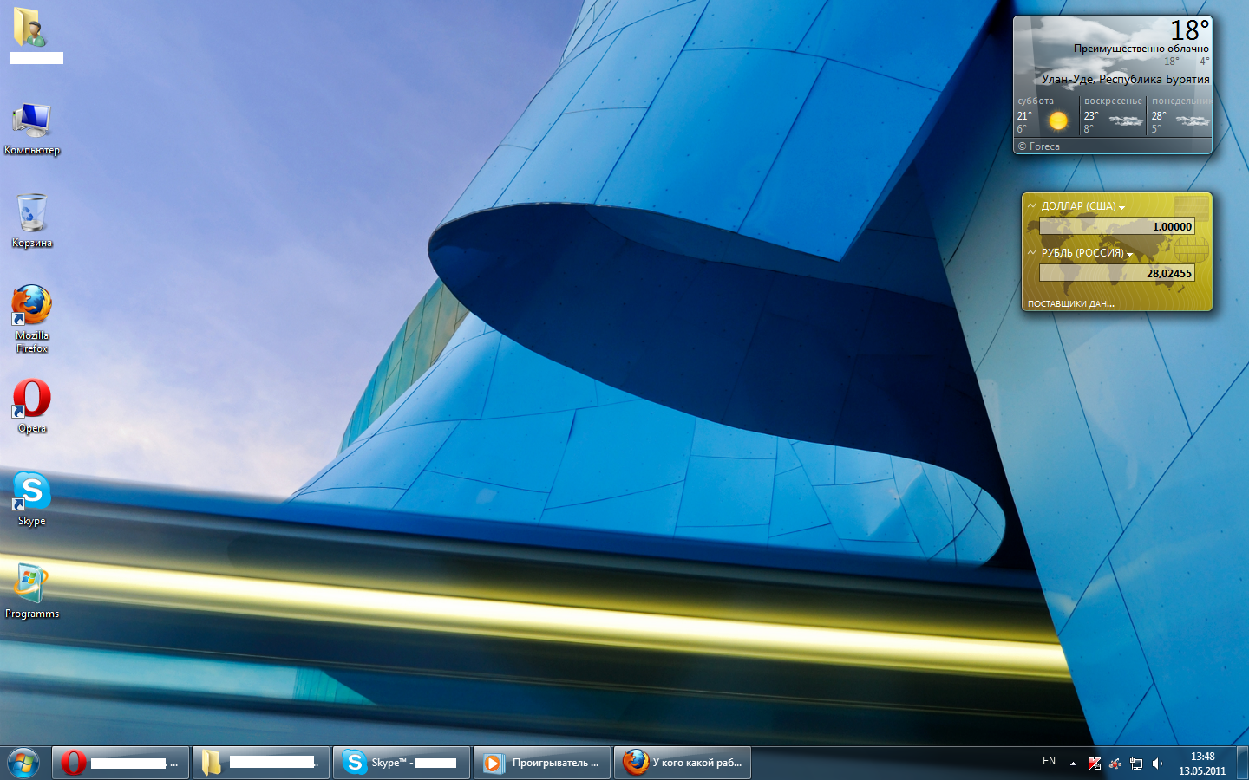The height and width of the screenshot is (780, 1249).
Task: Show hidden tray icons arrow
Action: (x=1073, y=764)
